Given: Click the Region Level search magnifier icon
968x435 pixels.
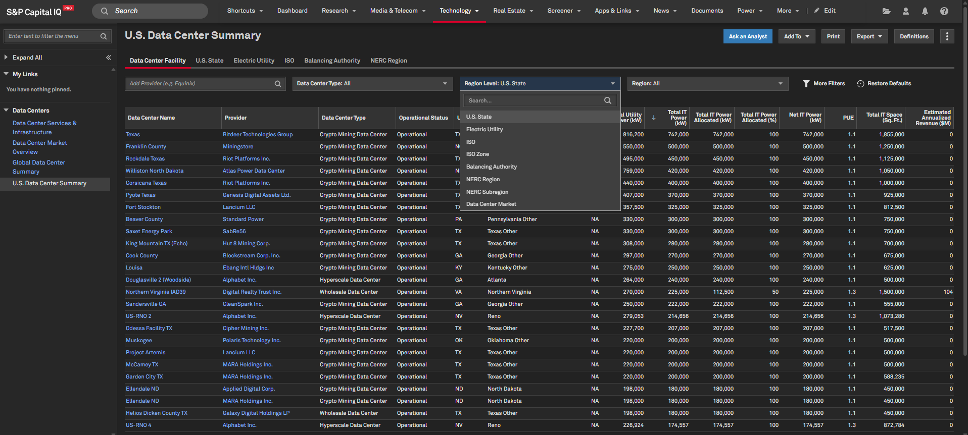Looking at the screenshot, I should [x=608, y=100].
